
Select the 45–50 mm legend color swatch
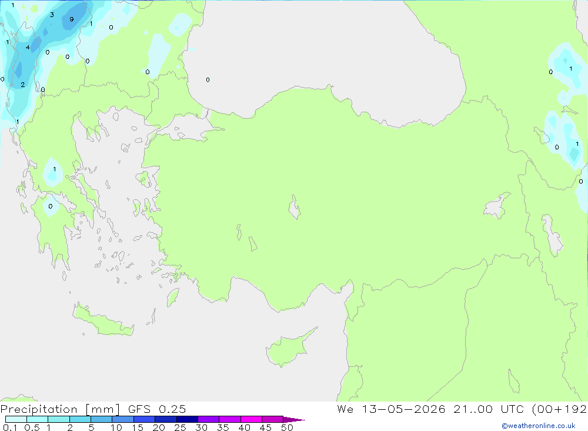(273, 419)
